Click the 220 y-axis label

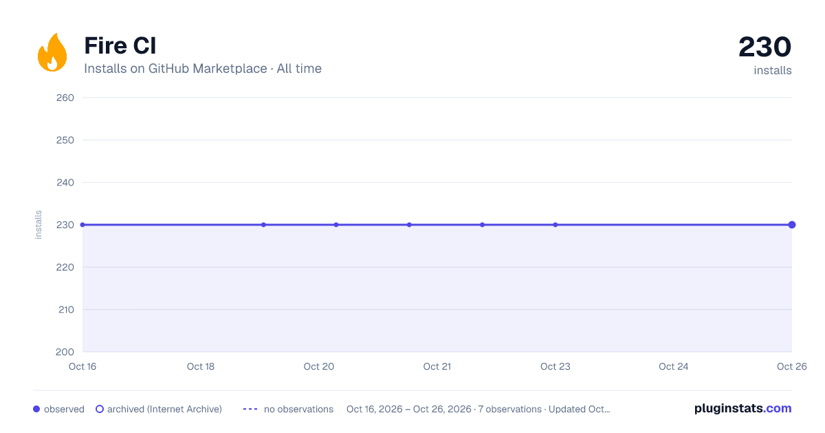[x=65, y=267]
